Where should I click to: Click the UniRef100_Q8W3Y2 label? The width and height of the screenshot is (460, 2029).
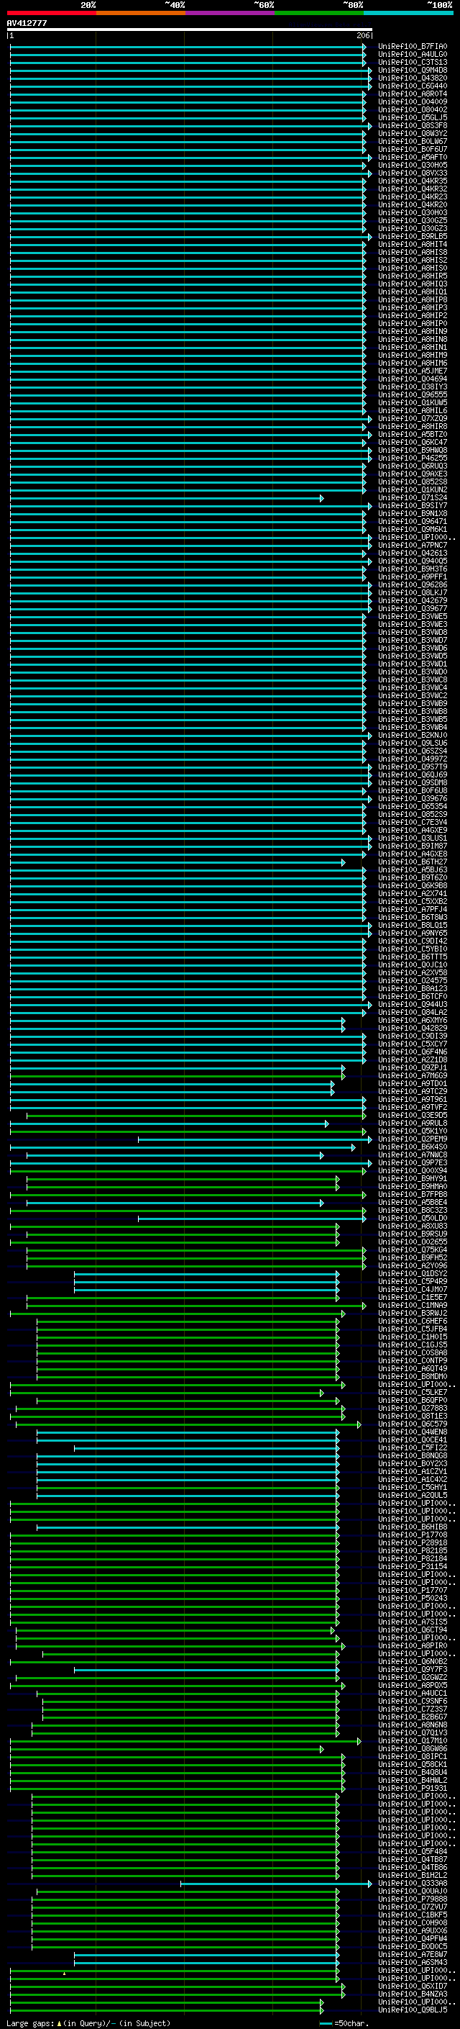413,133
